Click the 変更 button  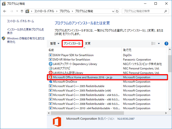pyautogui.click(x=88, y=44)
